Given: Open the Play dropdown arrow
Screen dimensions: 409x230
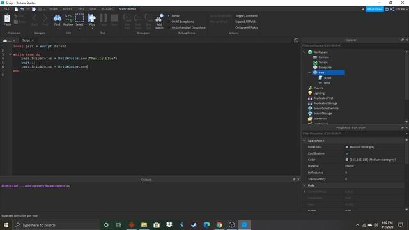Looking at the screenshot, I should coord(92,29).
